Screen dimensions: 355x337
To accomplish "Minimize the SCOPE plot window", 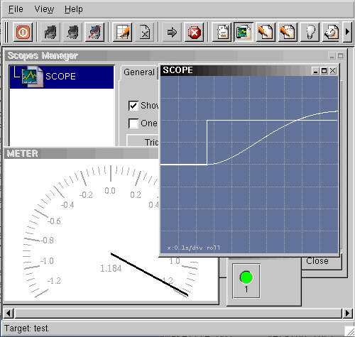I will point(315,71).
